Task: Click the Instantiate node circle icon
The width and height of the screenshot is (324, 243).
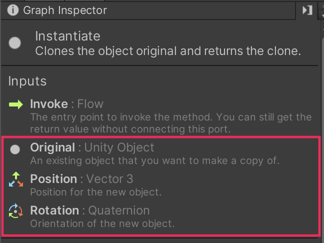Action: (x=15, y=43)
